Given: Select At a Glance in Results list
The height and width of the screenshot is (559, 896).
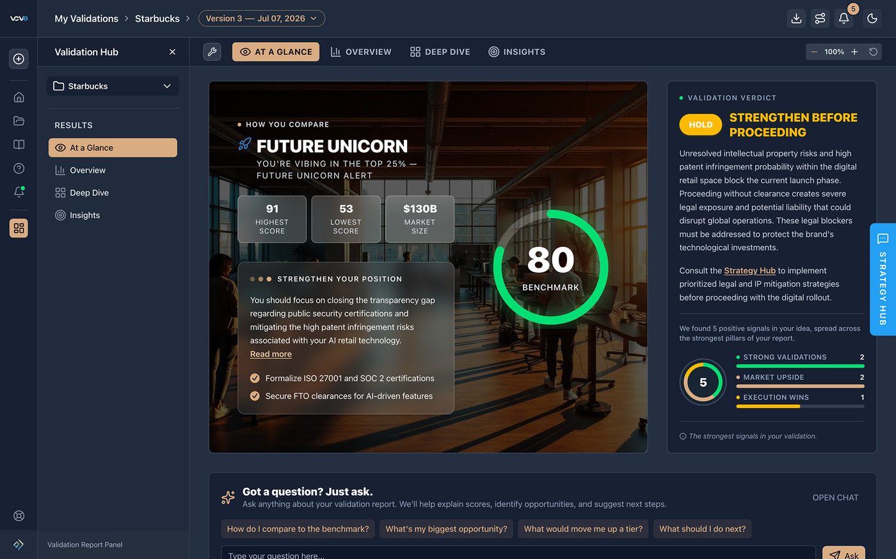Looking at the screenshot, I should pyautogui.click(x=113, y=148).
